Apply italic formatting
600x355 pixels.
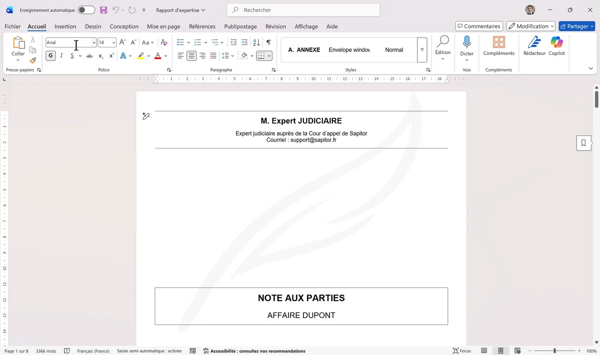pyautogui.click(x=61, y=55)
